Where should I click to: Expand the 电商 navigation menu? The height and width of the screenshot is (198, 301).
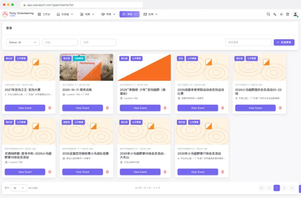tap(87, 14)
